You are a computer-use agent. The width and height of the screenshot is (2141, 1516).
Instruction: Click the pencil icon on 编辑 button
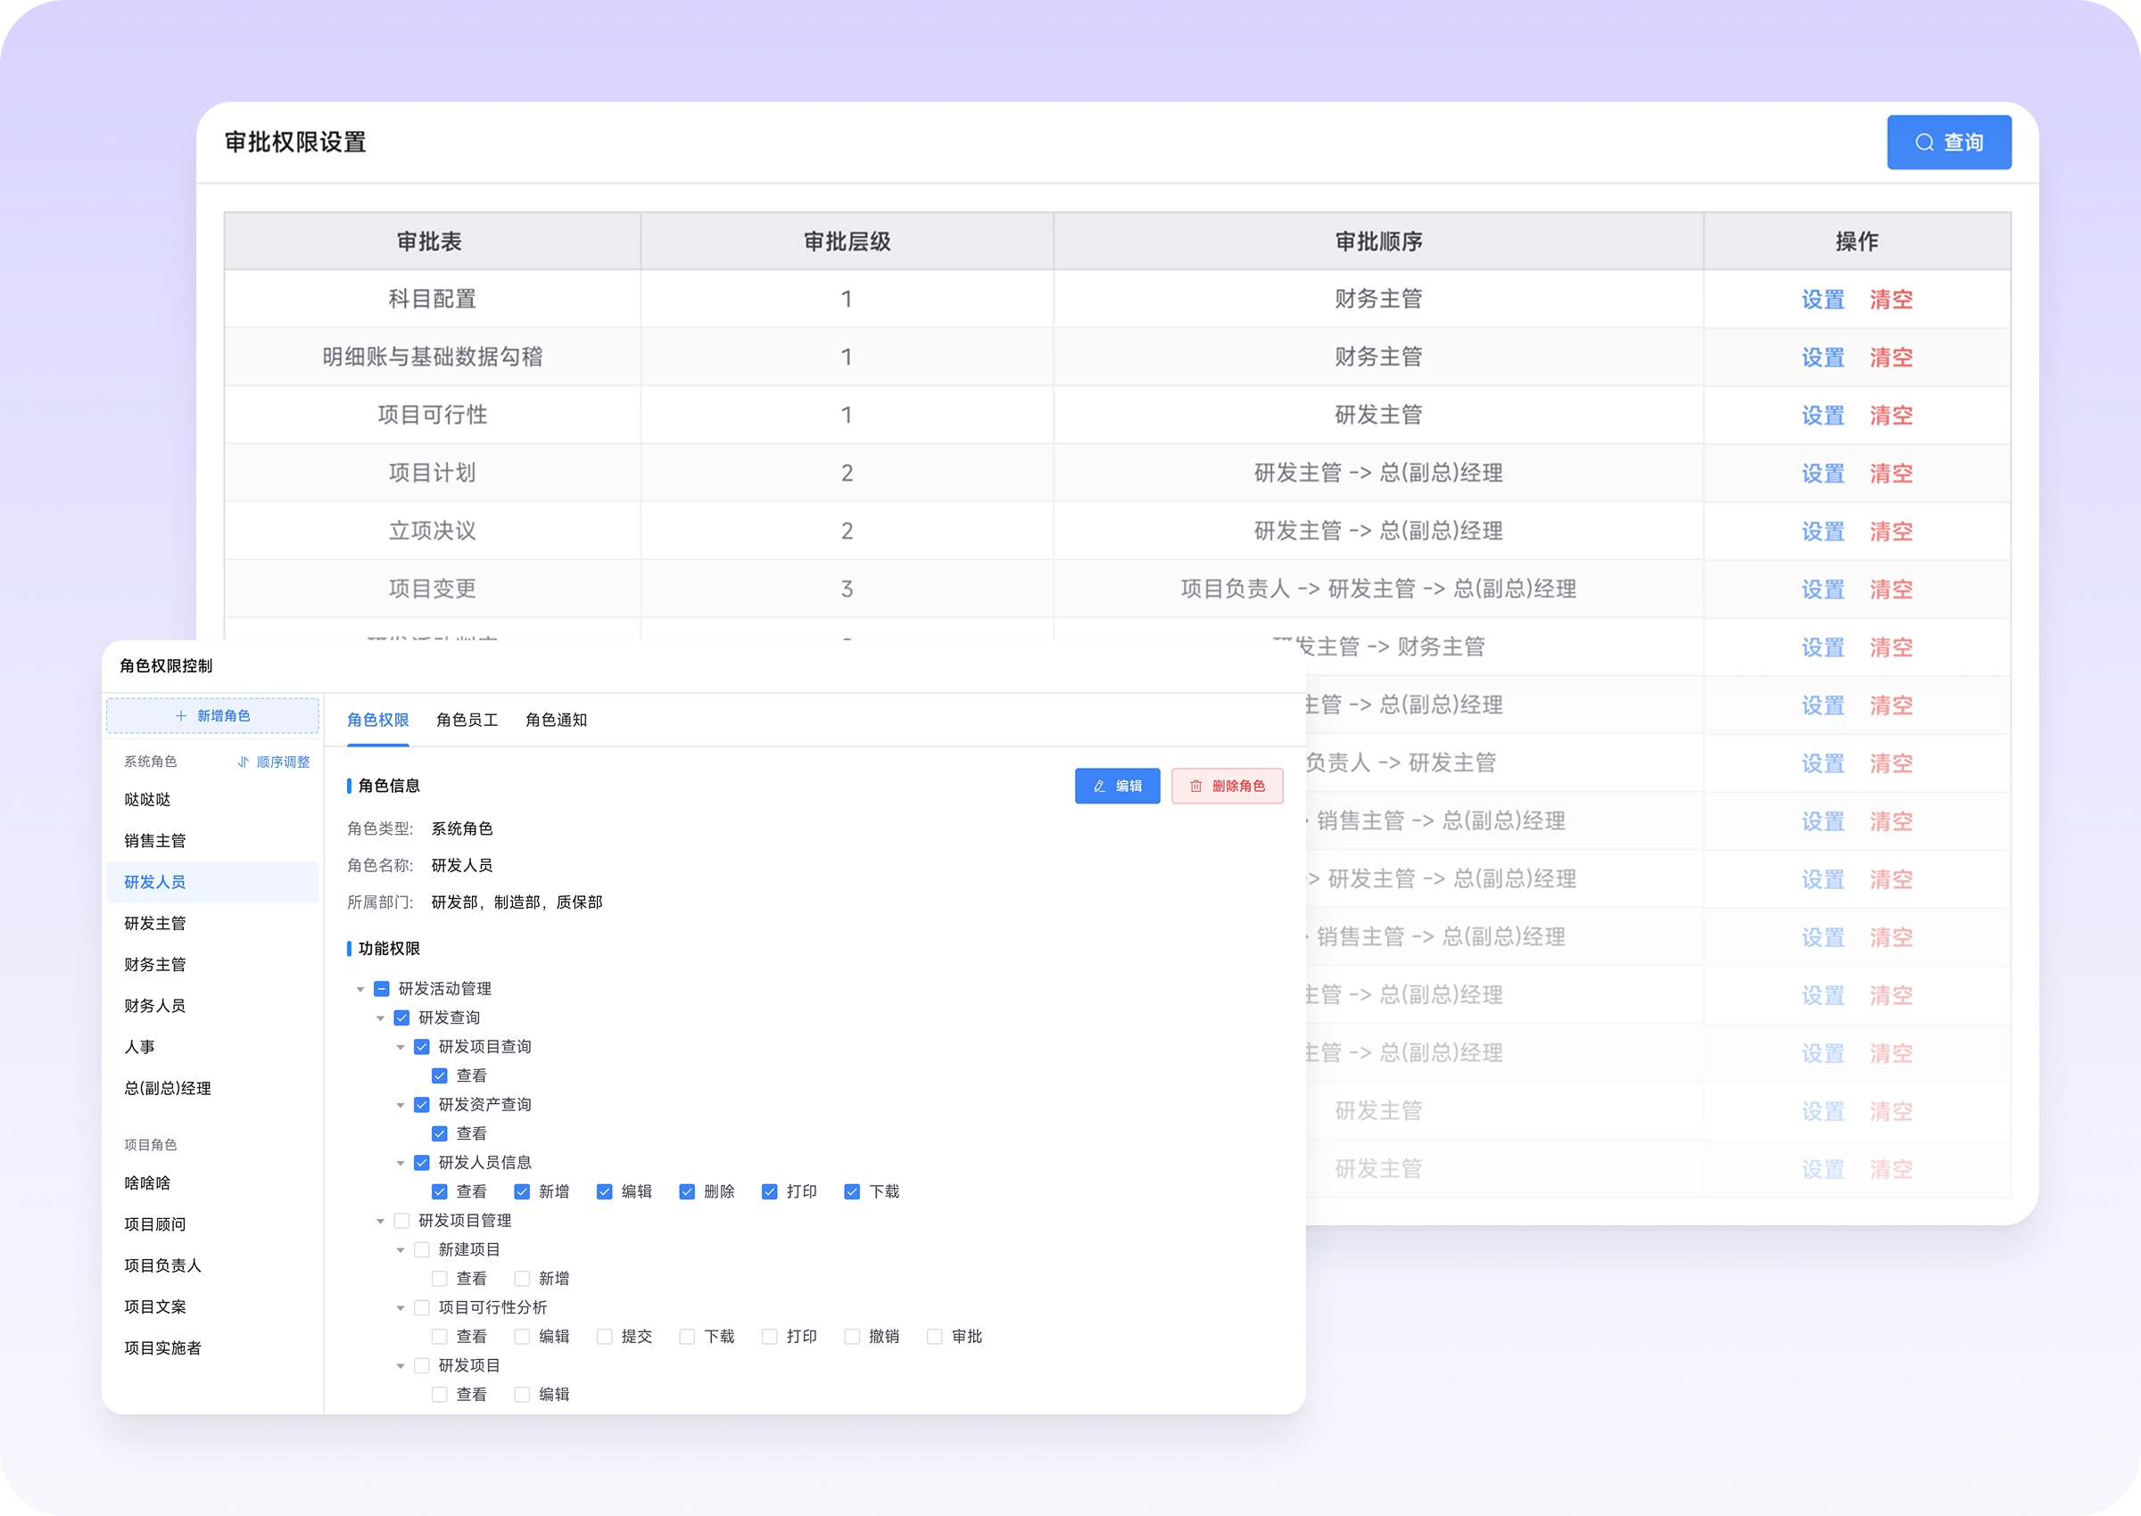pyautogui.click(x=1099, y=786)
